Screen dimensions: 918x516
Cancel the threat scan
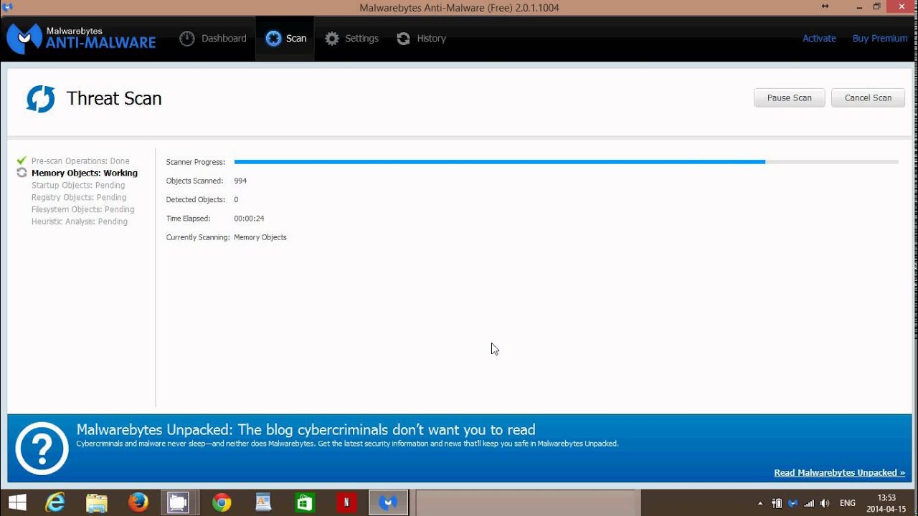868,98
